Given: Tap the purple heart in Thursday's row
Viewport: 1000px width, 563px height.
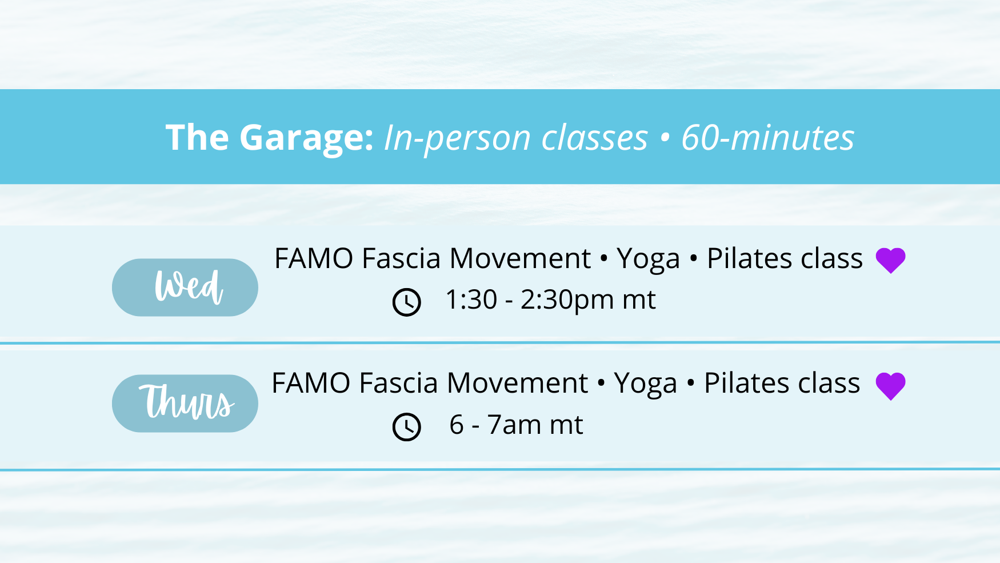Looking at the screenshot, I should click(x=890, y=386).
